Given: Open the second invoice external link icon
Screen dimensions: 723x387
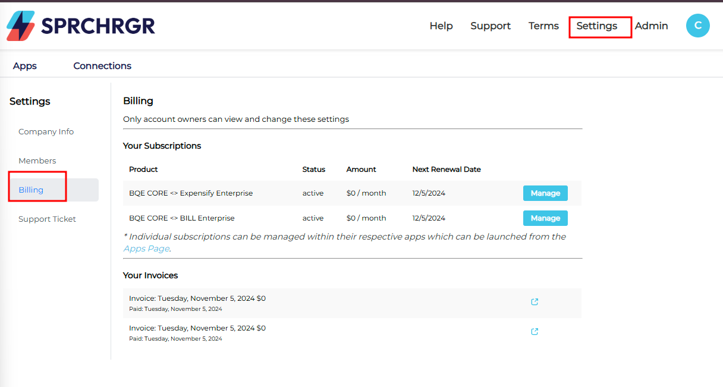Looking at the screenshot, I should pyautogui.click(x=535, y=332).
